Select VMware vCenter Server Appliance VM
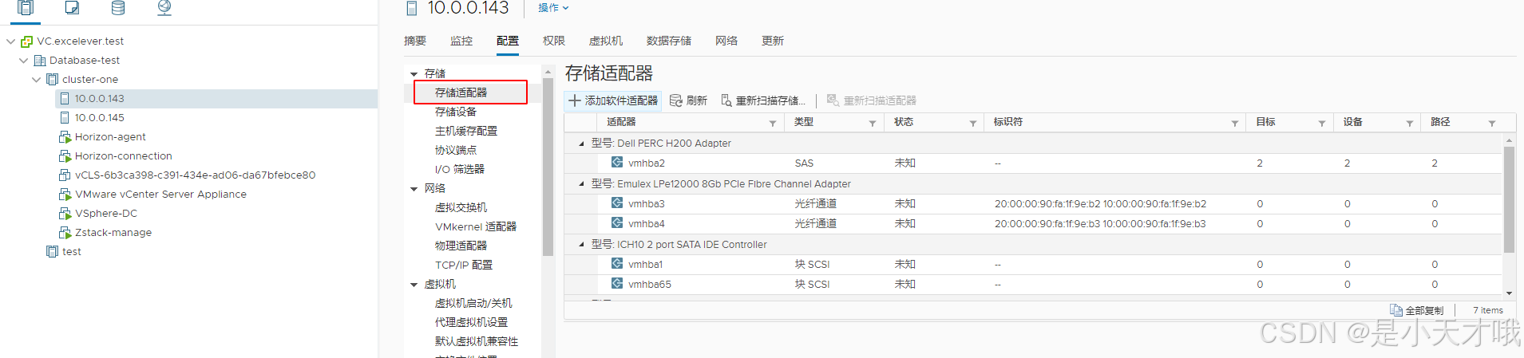 click(x=160, y=195)
